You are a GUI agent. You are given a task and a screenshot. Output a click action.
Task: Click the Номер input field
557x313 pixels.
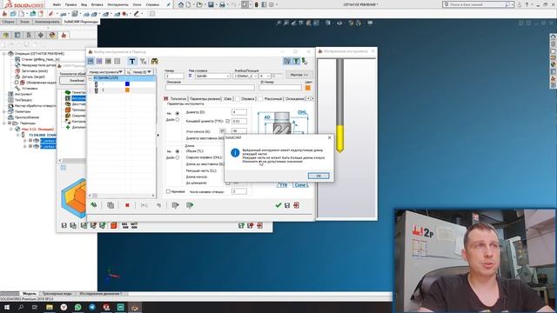[x=174, y=76]
